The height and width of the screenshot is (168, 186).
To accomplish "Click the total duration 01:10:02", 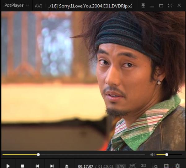I will [106, 166].
